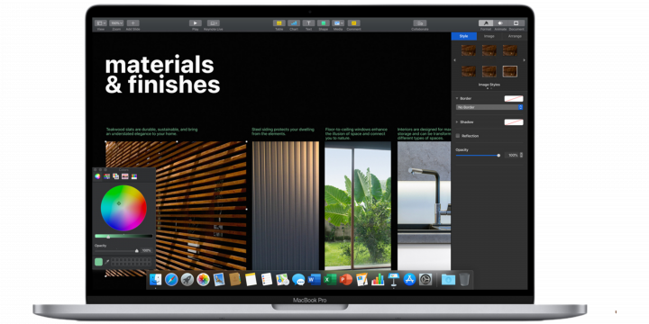Open Microsoft Word from the Dock
Screen dimensions: 649x324
point(315,280)
